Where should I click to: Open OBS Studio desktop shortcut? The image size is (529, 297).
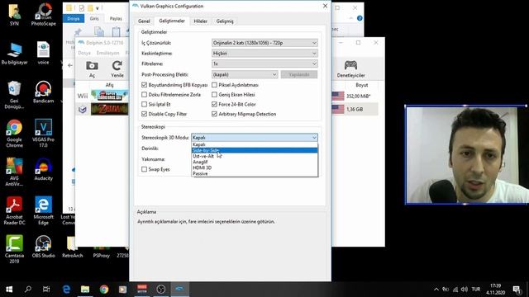coord(43,247)
